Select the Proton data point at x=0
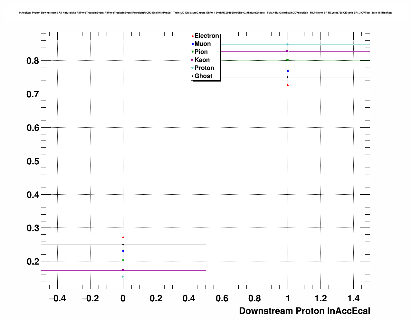This screenshot has width=411, height=321. tap(123, 277)
